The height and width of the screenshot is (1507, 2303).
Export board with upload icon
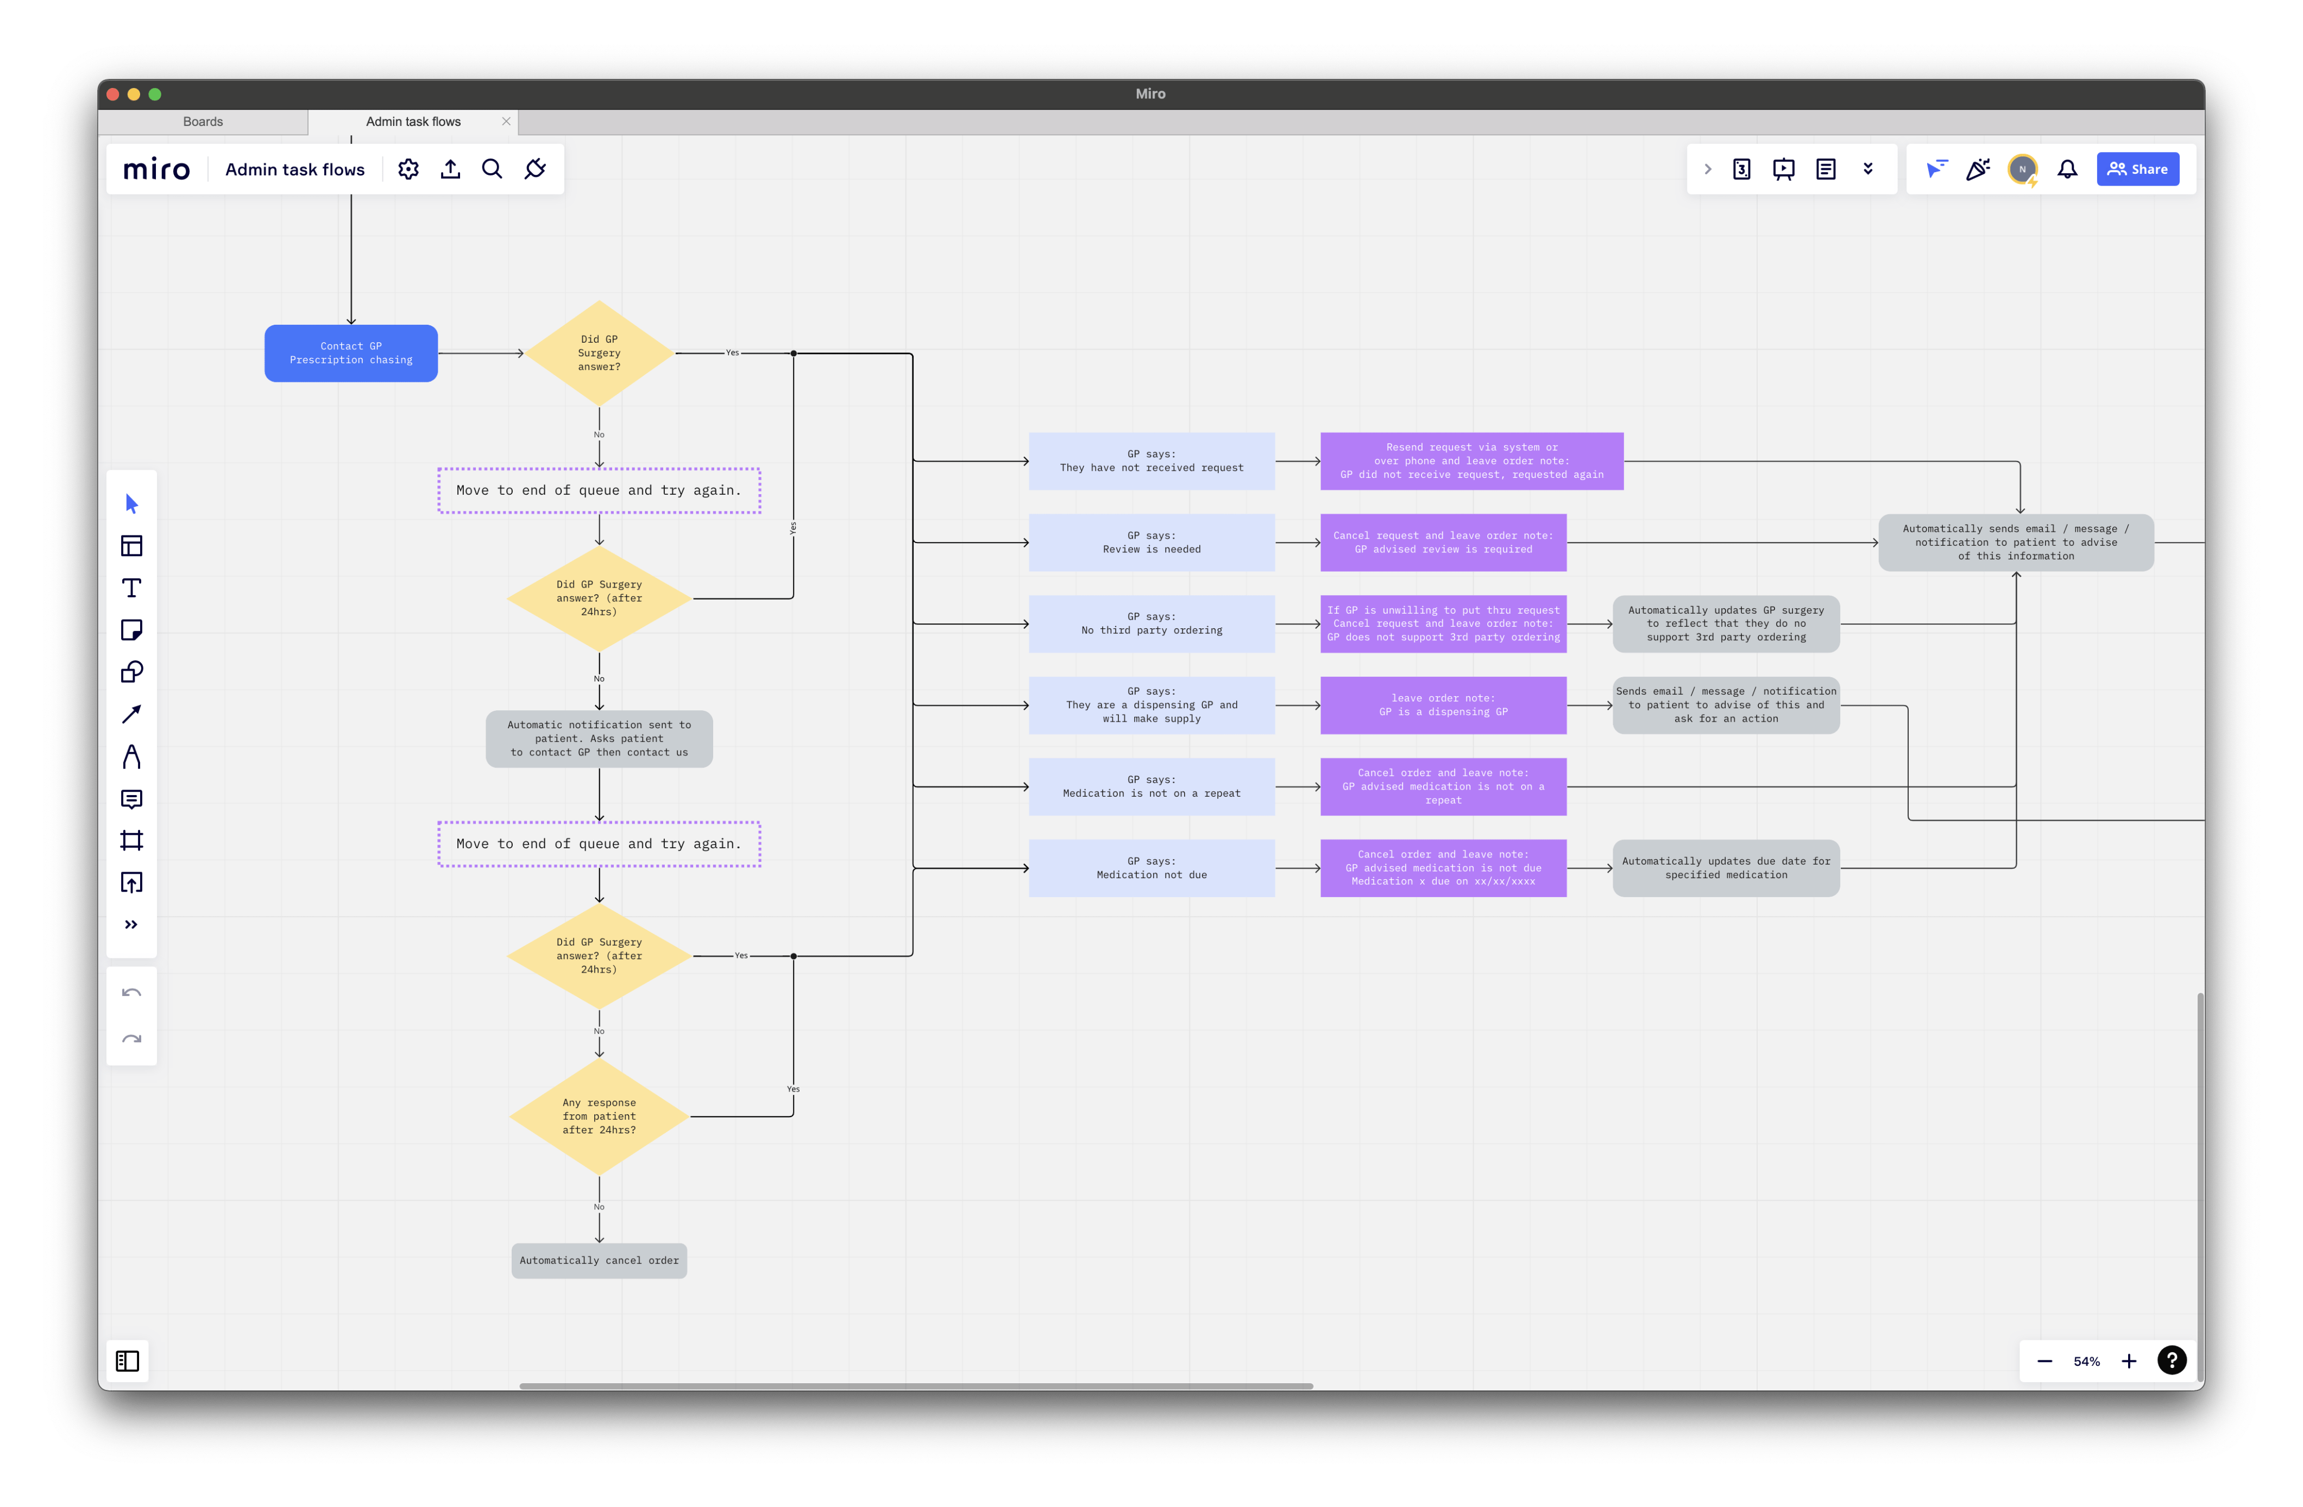[x=450, y=169]
